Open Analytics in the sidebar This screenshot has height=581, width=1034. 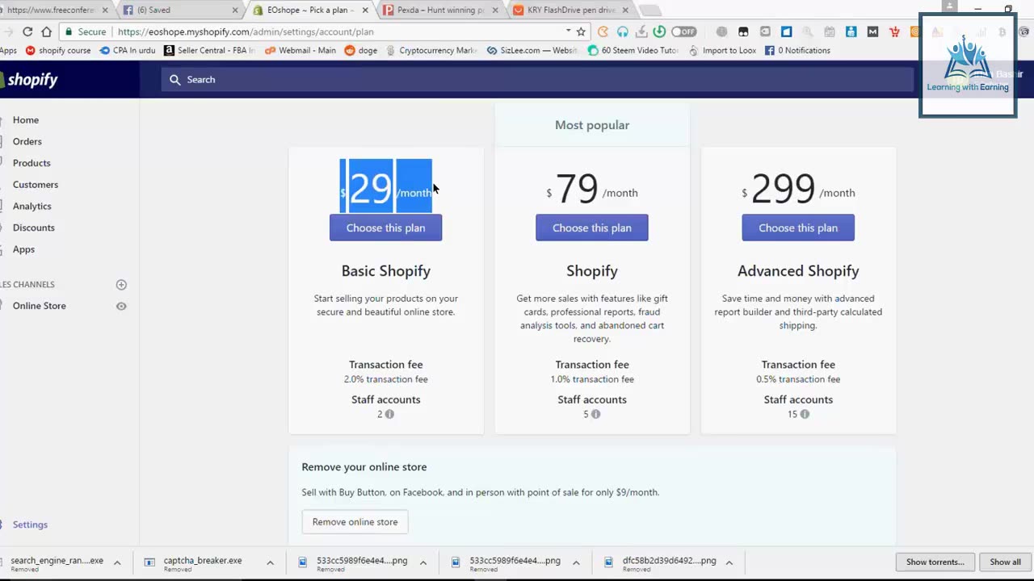(x=32, y=206)
